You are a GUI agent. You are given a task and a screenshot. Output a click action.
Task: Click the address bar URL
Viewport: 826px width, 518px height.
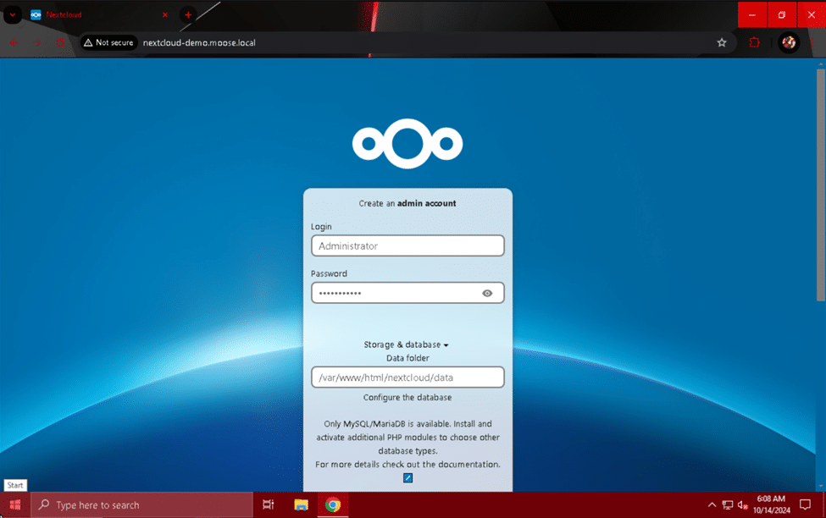coord(199,42)
